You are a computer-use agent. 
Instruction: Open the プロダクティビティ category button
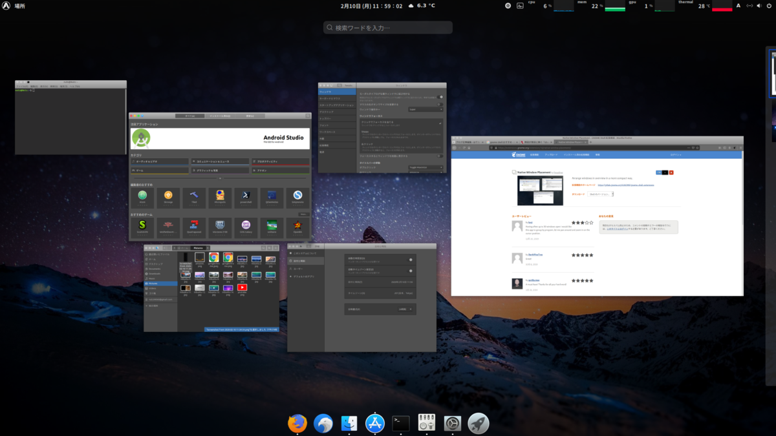(281, 162)
